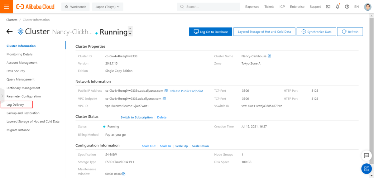Open Migrate Instance in sidebar

coord(18,130)
